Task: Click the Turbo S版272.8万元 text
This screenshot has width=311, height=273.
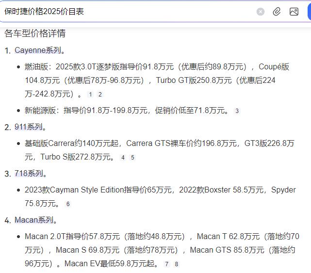Action: [x=76, y=157]
